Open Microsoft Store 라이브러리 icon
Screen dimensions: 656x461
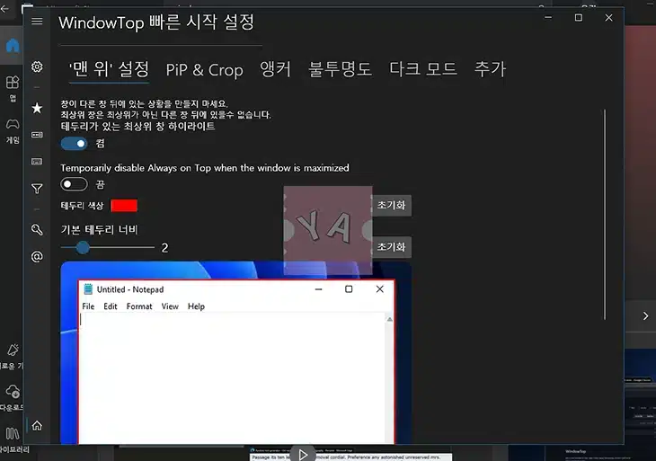tap(13, 439)
